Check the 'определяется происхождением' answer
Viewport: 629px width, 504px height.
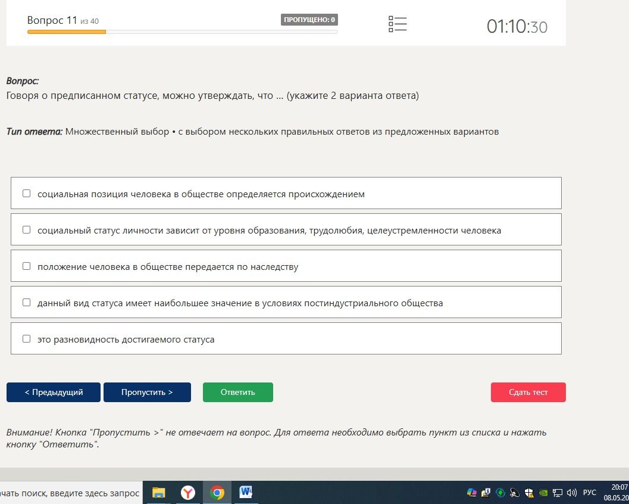pyautogui.click(x=26, y=194)
